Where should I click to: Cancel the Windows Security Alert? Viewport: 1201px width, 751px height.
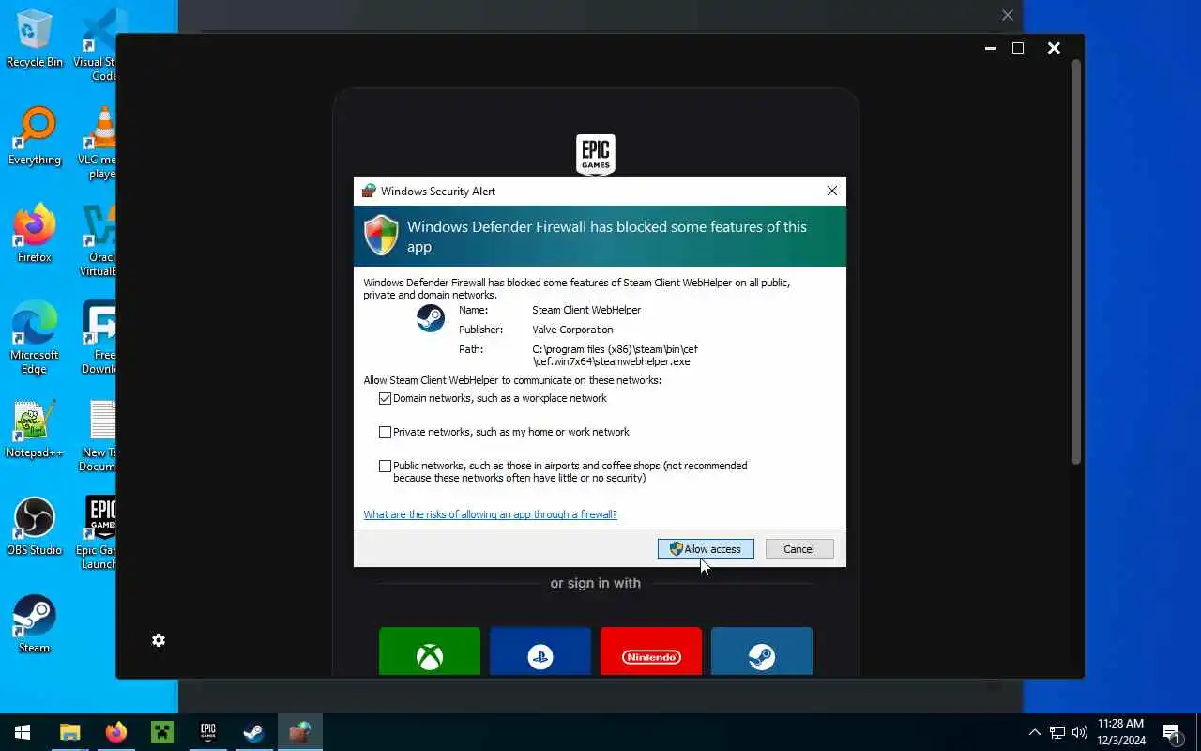coord(798,549)
